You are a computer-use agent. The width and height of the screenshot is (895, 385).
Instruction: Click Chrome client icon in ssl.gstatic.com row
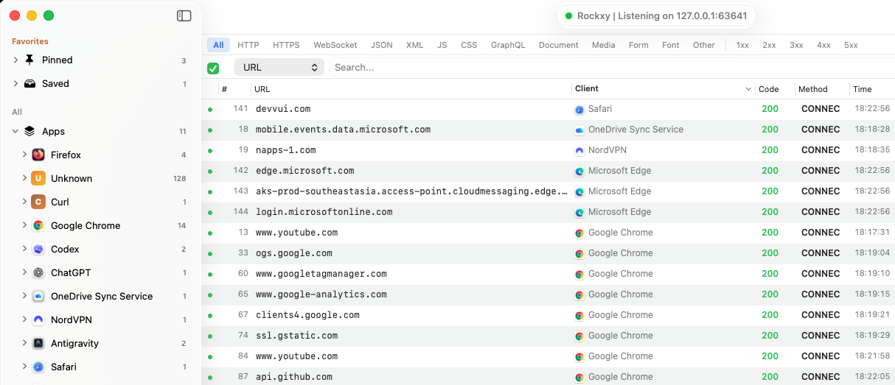coord(579,336)
